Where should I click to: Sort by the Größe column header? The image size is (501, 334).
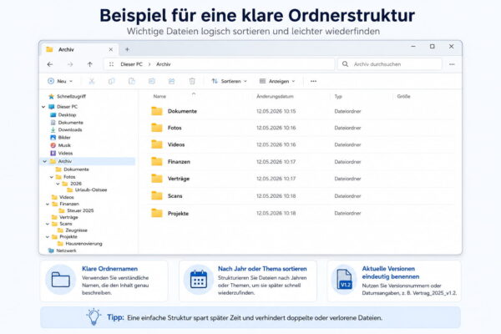(x=403, y=96)
